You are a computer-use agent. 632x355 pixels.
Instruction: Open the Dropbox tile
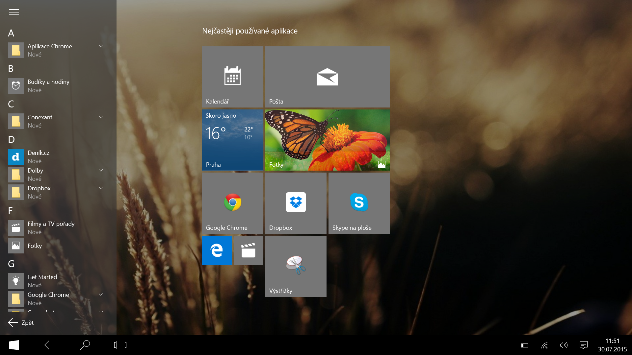point(296,203)
